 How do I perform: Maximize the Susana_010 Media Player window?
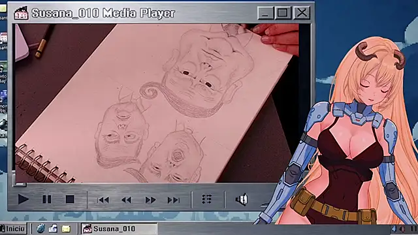pyautogui.click(x=283, y=13)
